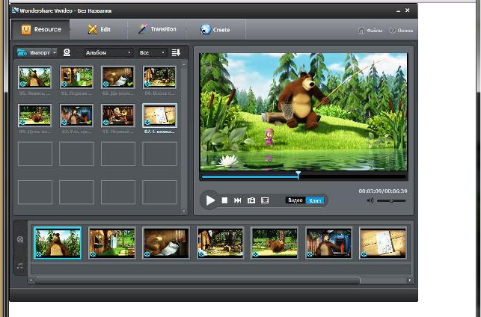Click the home icon link in header
The height and width of the screenshot is (317, 481).
tap(370, 31)
